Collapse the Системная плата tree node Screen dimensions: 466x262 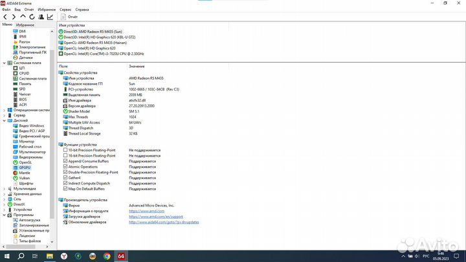(4, 63)
